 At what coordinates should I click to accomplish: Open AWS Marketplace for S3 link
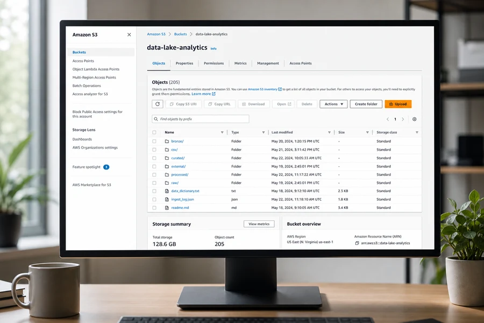point(91,185)
